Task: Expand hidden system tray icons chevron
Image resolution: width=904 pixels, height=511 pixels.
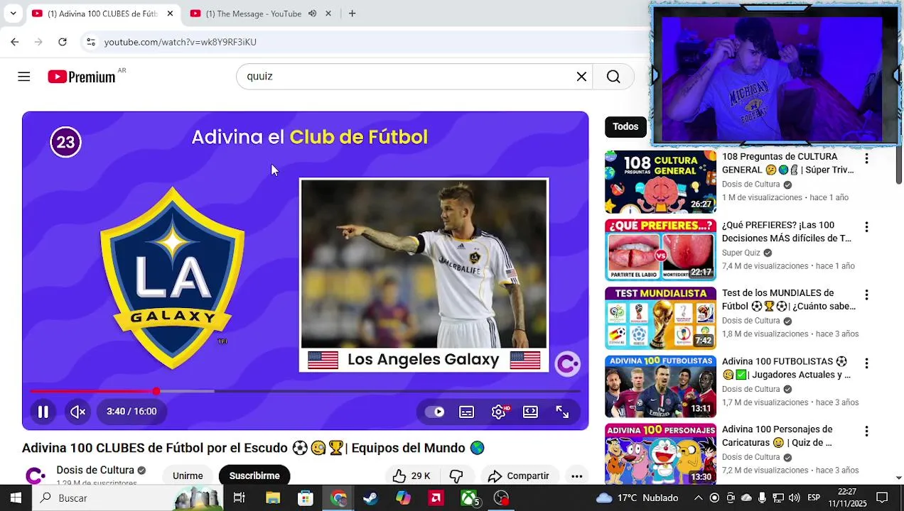Action: coord(698,498)
